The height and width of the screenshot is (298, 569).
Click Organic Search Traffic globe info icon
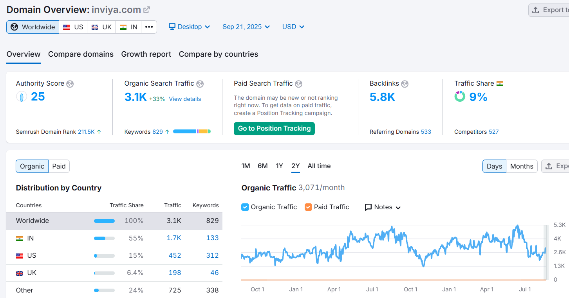tap(200, 84)
